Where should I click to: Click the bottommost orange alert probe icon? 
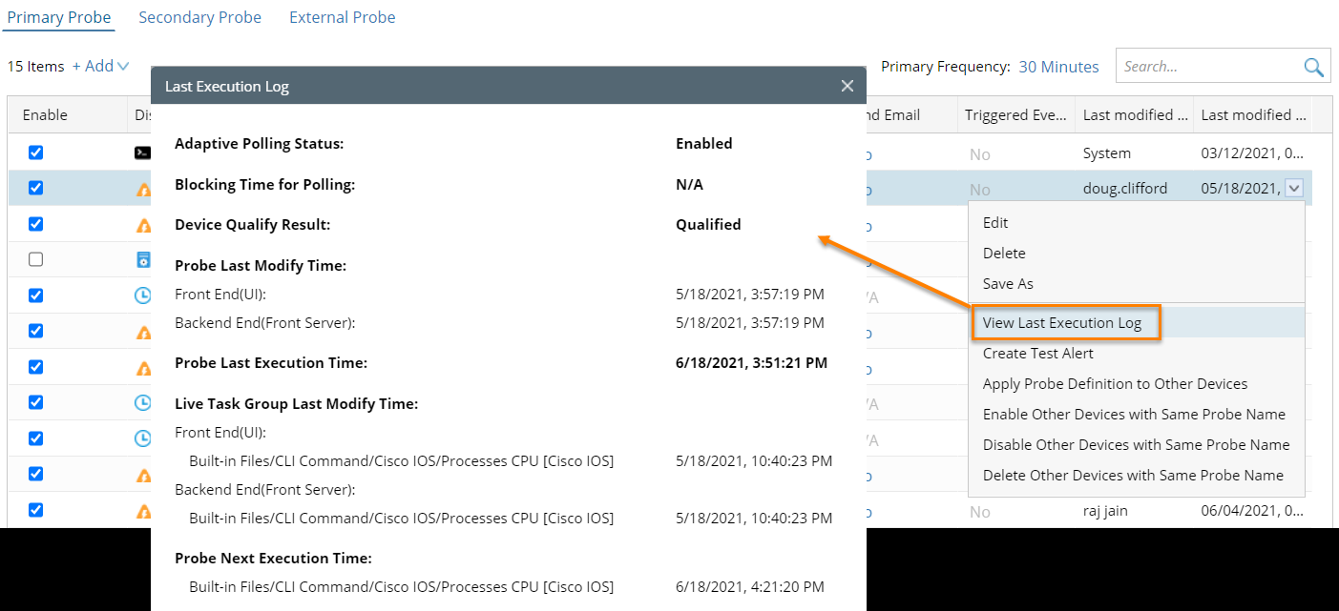[x=143, y=511]
